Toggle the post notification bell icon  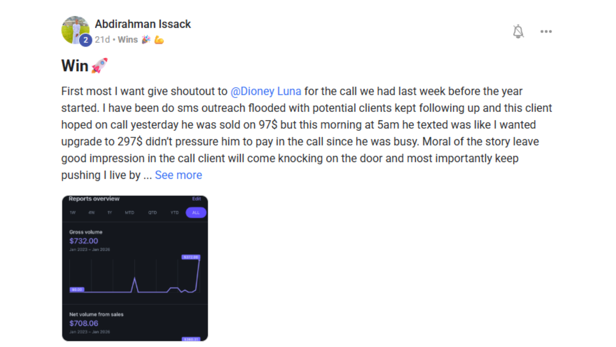(x=519, y=32)
